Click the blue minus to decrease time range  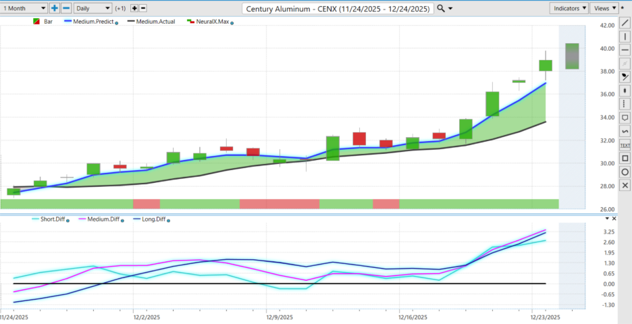[66, 8]
